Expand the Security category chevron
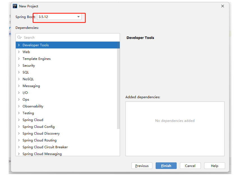This screenshot has height=178, width=242. pyautogui.click(x=19, y=65)
